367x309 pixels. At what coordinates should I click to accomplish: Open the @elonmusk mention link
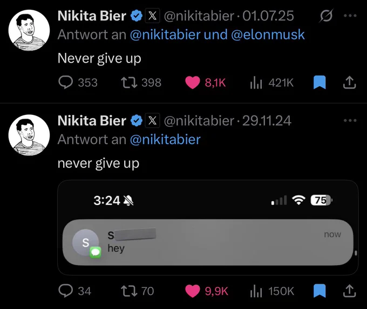(x=268, y=35)
